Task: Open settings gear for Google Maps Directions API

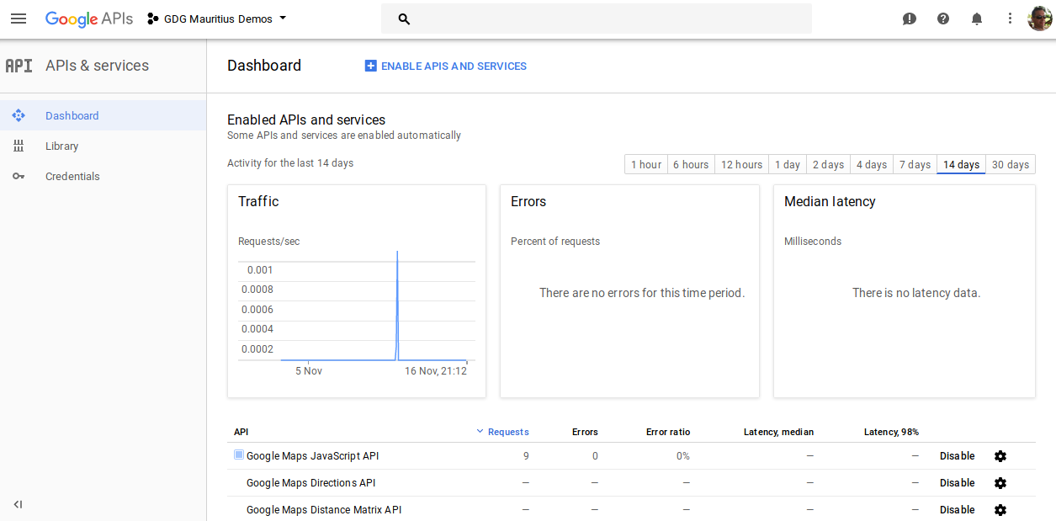Action: pyautogui.click(x=1000, y=483)
